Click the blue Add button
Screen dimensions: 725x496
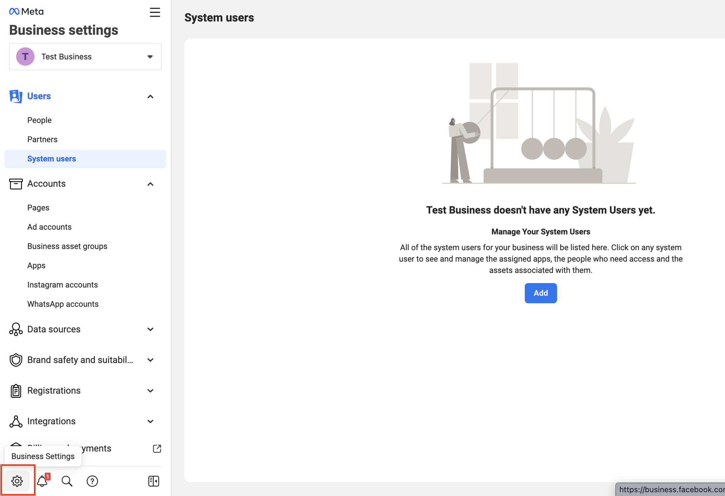coord(541,293)
